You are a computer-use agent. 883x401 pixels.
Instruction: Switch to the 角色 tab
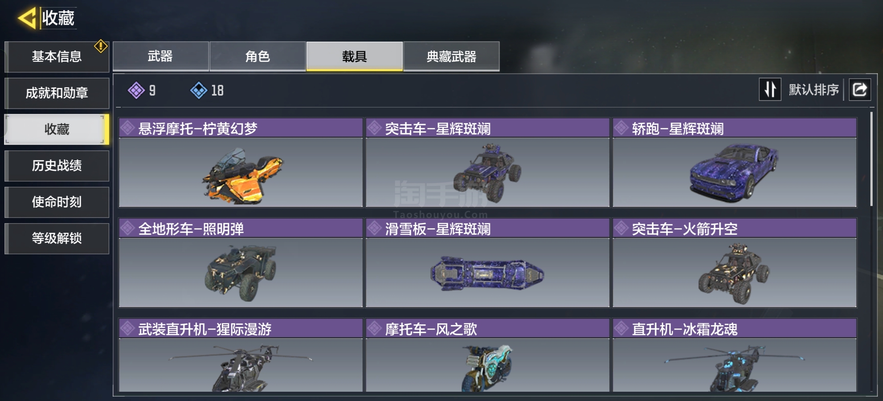pos(258,56)
